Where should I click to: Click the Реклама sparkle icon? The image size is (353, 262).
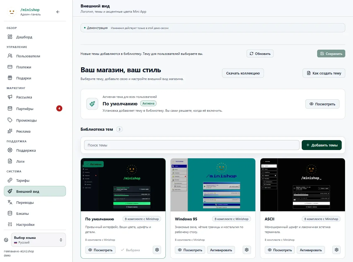pyautogui.click(x=10, y=131)
